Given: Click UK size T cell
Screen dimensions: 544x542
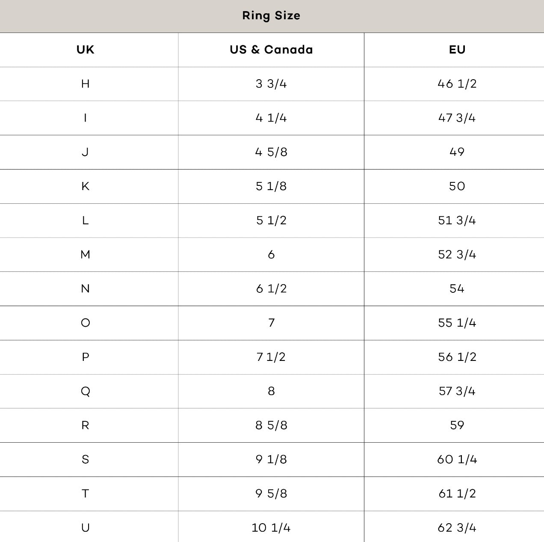Looking at the screenshot, I should click(x=86, y=494).
